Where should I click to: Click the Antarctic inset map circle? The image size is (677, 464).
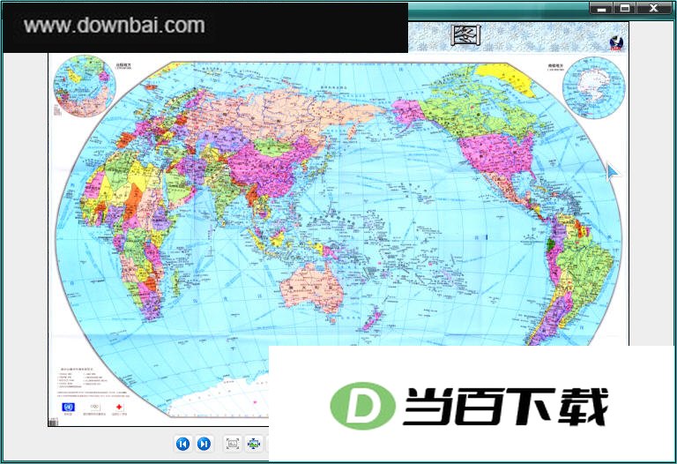click(593, 88)
